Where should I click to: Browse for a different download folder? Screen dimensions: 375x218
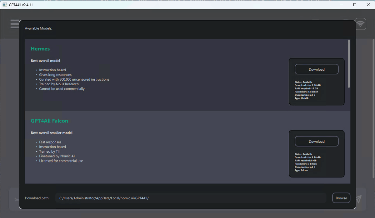click(341, 198)
